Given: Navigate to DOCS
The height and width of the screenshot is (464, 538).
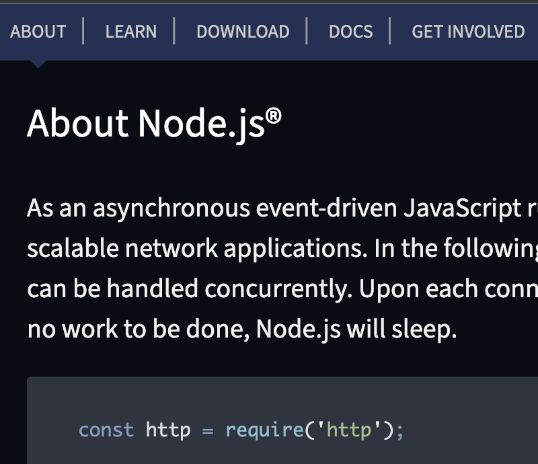Looking at the screenshot, I should (x=350, y=32).
